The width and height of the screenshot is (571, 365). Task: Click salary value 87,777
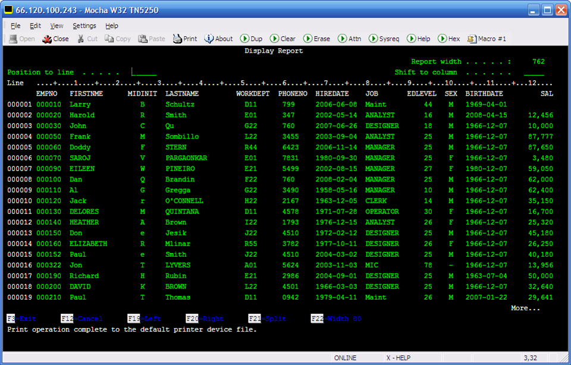(x=541, y=137)
